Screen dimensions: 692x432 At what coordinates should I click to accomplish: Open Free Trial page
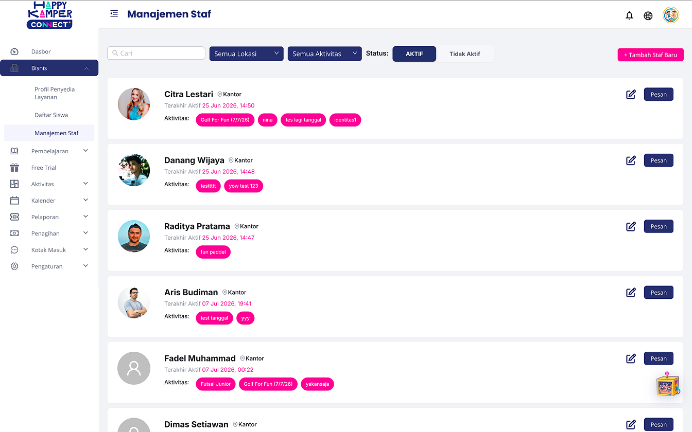point(44,168)
